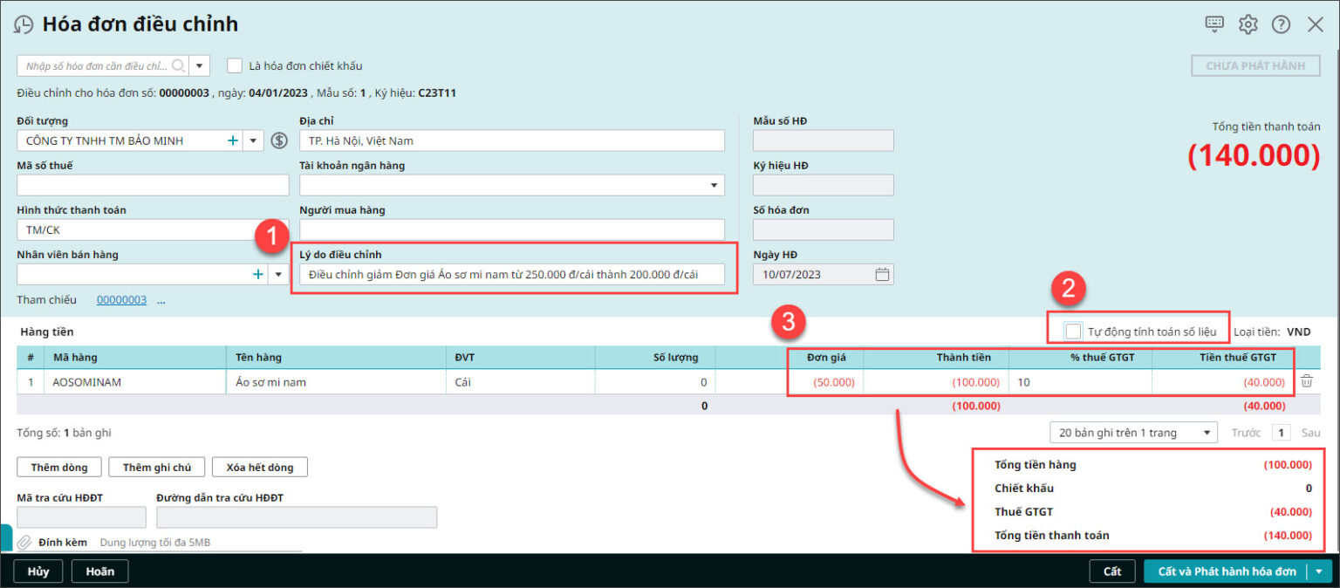Click the Xóa hết dòng button
Image resolution: width=1340 pixels, height=588 pixels.
tap(259, 467)
